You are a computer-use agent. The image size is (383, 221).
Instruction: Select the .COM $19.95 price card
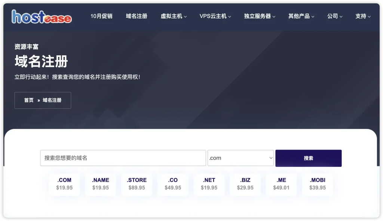(64, 184)
